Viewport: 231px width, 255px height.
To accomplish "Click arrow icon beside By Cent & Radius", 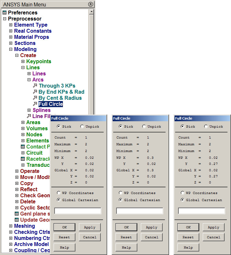I will pos(35,98).
